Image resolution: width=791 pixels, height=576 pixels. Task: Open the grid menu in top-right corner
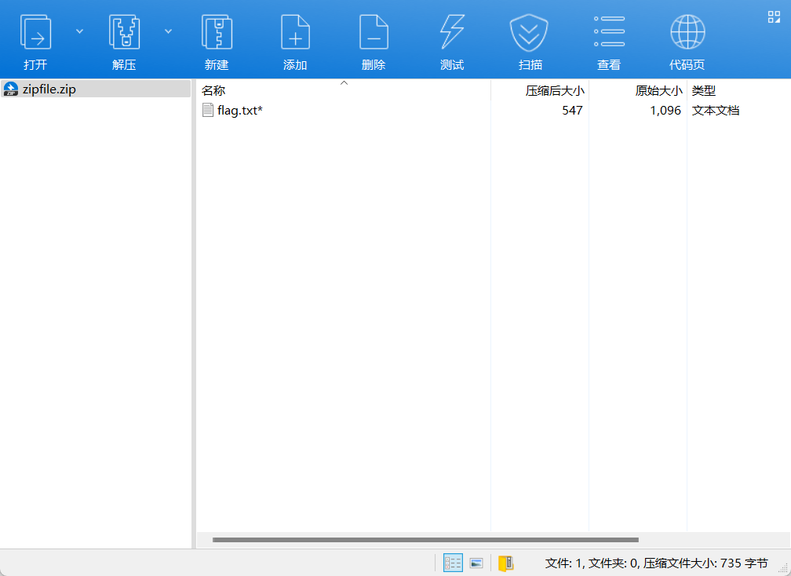click(774, 17)
